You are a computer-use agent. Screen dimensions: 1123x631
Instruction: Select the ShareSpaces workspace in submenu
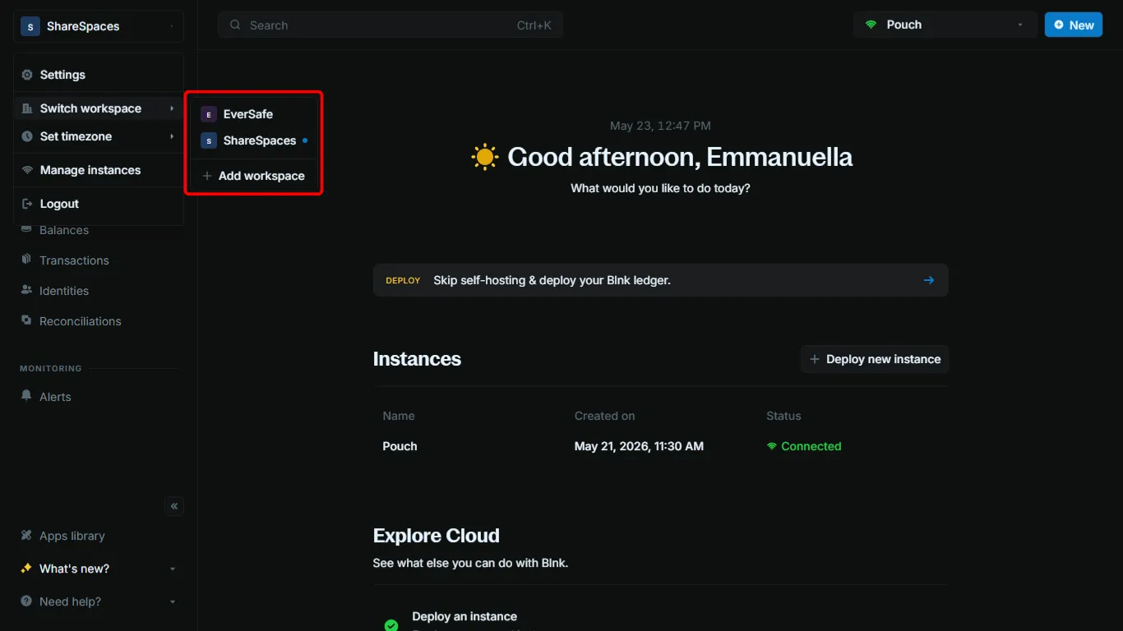[x=253, y=140]
